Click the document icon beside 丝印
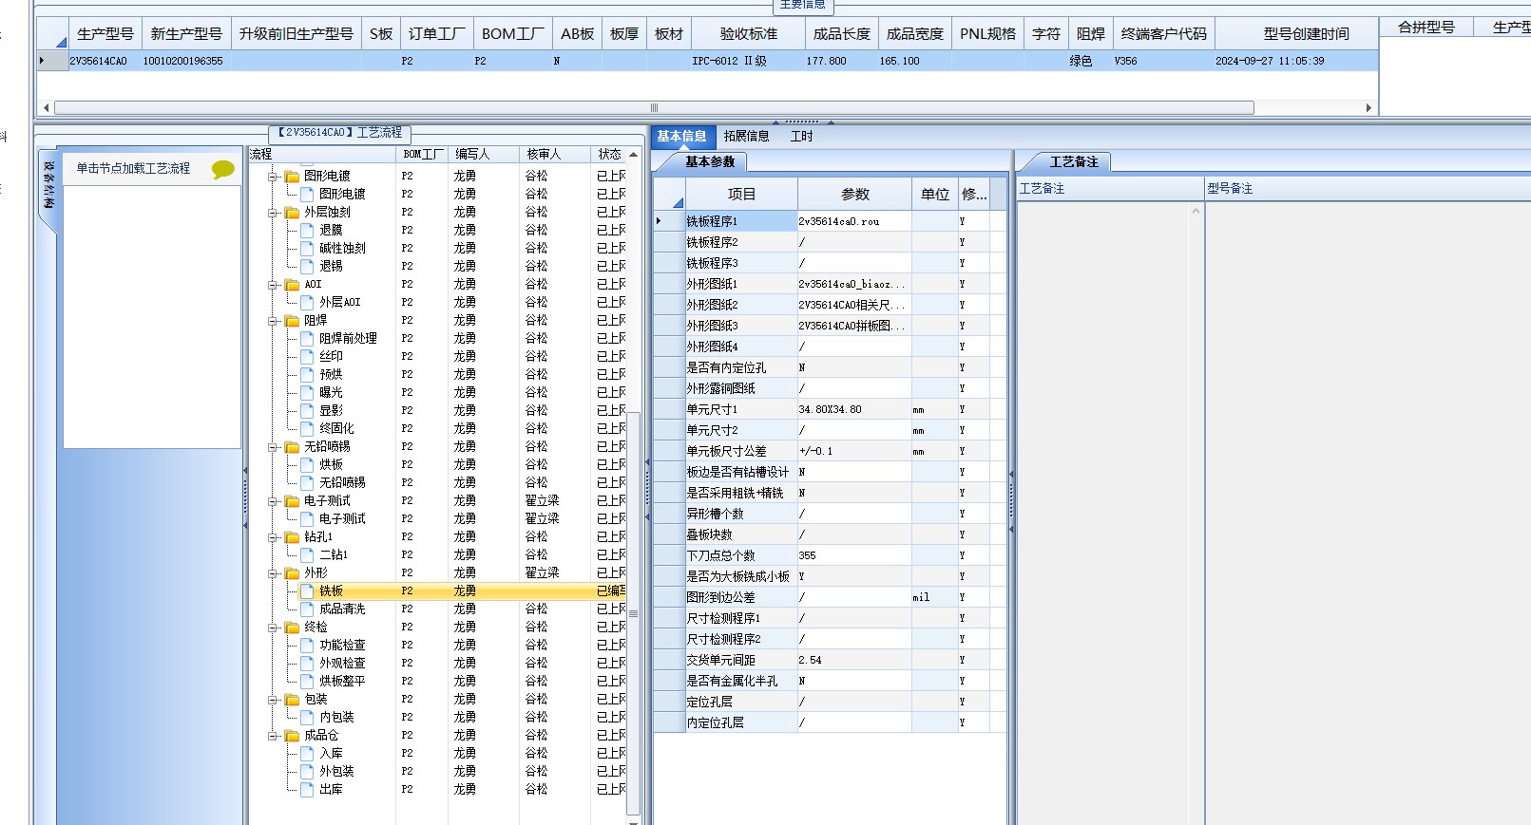 point(307,357)
